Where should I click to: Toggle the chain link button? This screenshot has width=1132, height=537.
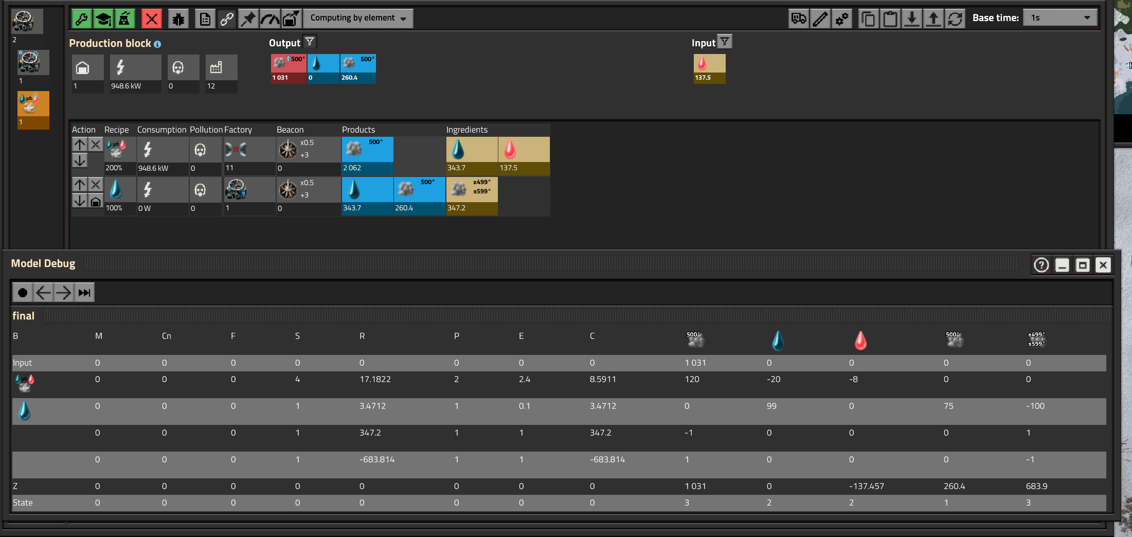coord(226,19)
